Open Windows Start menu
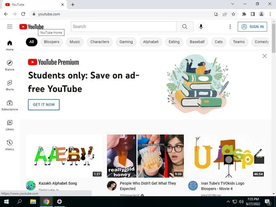 [6, 202]
